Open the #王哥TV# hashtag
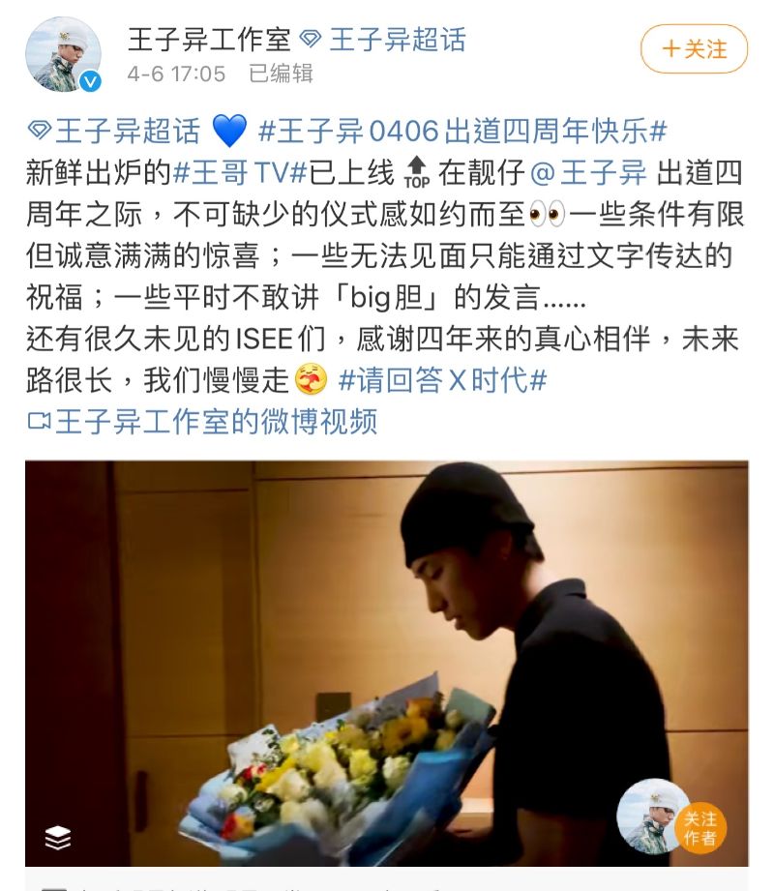774x891 pixels. [x=240, y=172]
